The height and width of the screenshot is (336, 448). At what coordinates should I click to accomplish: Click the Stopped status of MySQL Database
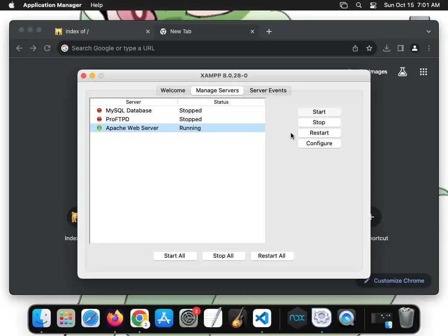pyautogui.click(x=191, y=111)
